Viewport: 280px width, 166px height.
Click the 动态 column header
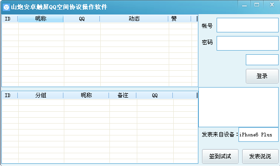[134, 19]
